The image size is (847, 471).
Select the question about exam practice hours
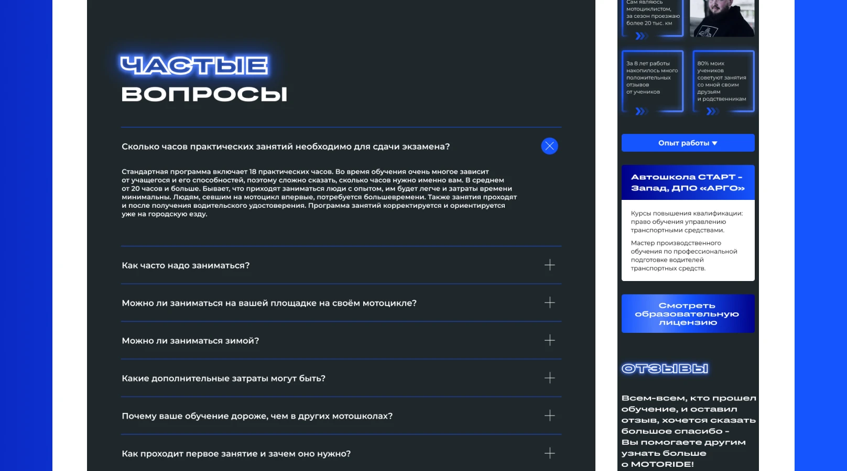pyautogui.click(x=286, y=147)
